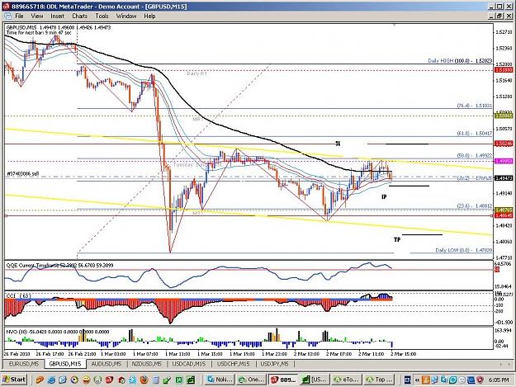This screenshot has width=516, height=387.
Task: Open the Charts menu
Action: [x=79, y=16]
